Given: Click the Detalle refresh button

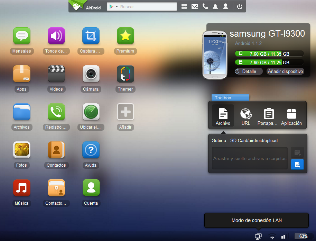Looking at the screenshot, I should (248, 71).
